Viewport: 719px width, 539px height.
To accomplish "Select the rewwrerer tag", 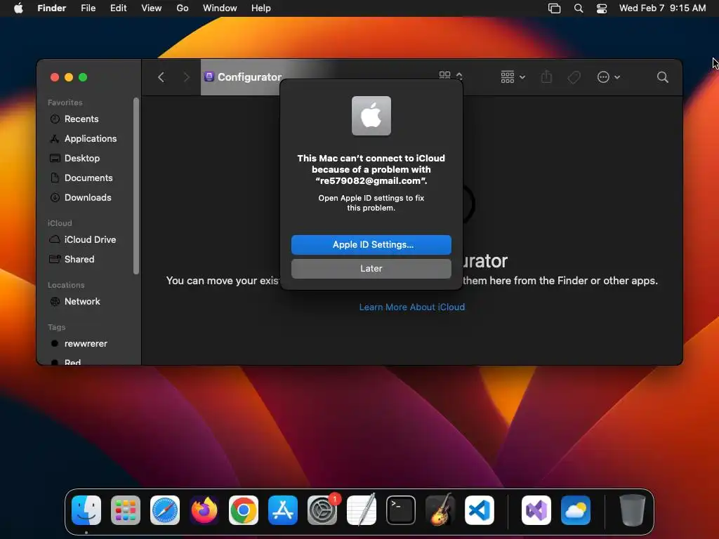I will [91, 344].
